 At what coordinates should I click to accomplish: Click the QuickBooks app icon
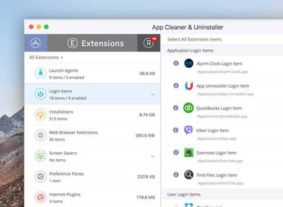(x=188, y=108)
